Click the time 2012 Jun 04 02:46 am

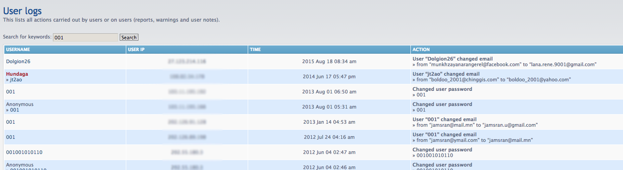coord(329,167)
